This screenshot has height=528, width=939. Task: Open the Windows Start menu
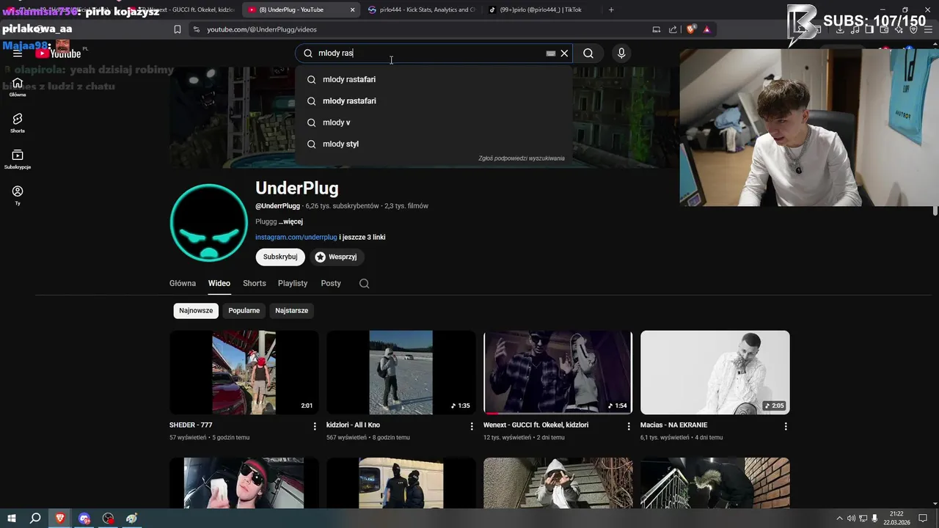click(x=11, y=518)
